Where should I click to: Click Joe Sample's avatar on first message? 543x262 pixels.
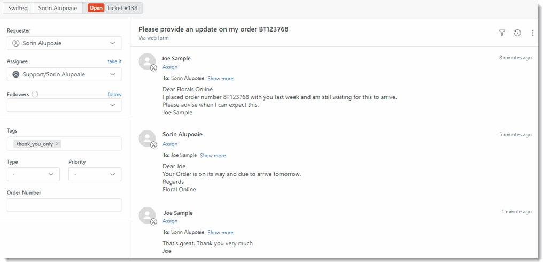point(147,61)
